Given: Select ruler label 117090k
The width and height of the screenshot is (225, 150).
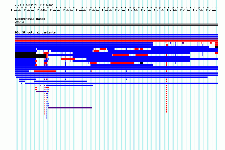Looking at the screenshot, I should (x=107, y=10).
